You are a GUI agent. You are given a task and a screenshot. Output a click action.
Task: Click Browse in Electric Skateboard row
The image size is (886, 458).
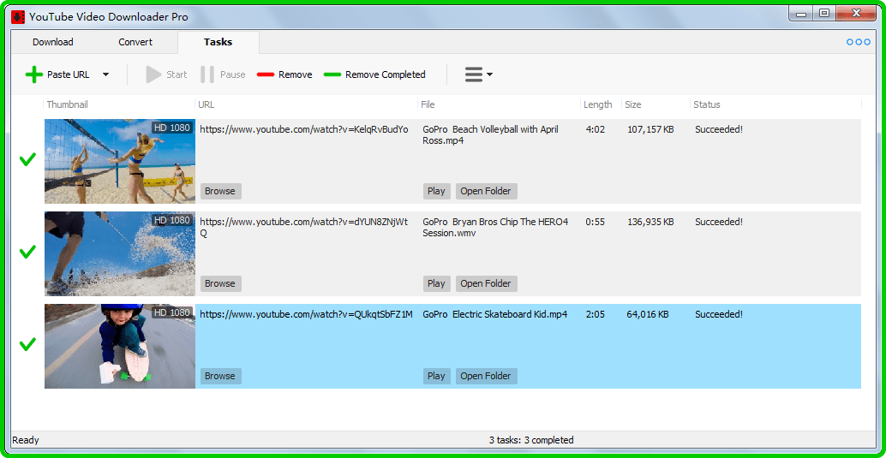click(220, 376)
